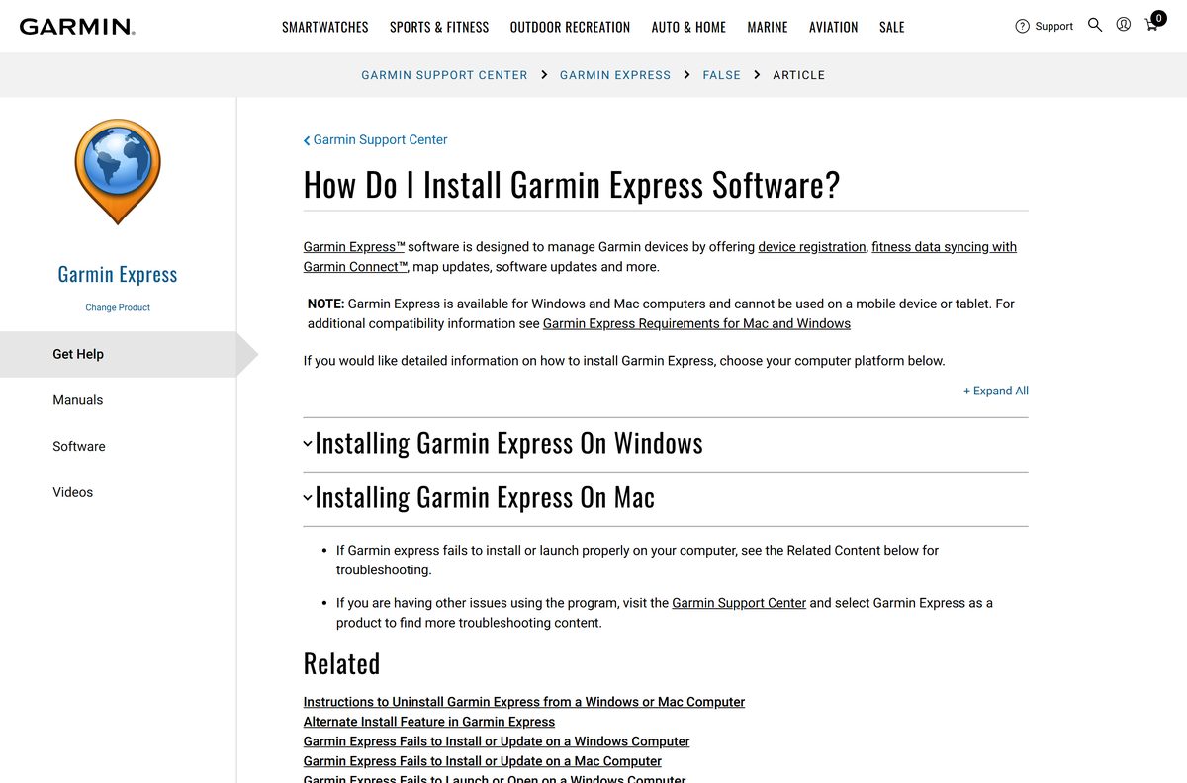Open Garmin Express Requirements for Mac and Windows

click(x=696, y=323)
